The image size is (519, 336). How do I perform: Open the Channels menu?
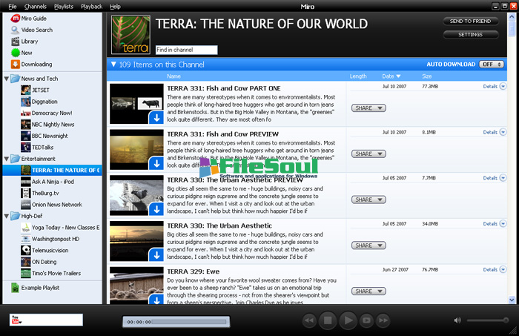(x=35, y=6)
